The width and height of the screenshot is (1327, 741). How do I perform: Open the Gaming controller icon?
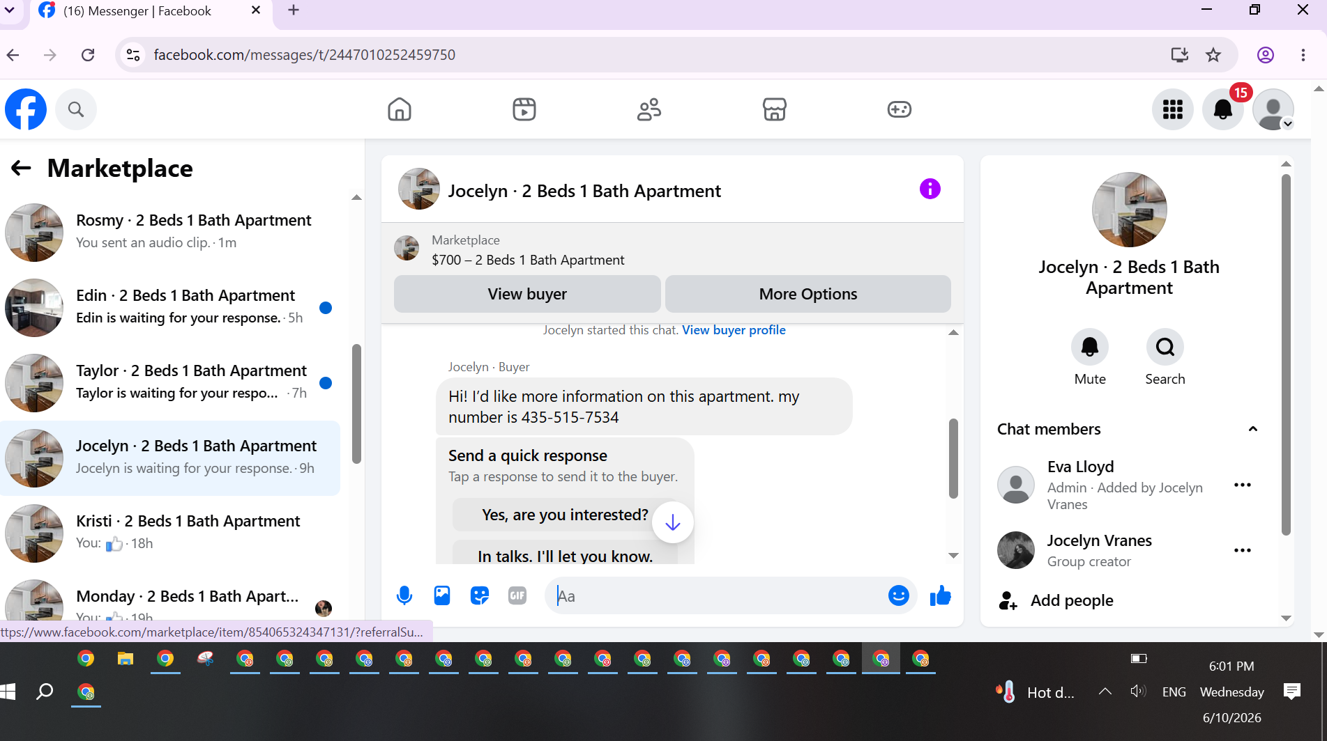(x=900, y=109)
